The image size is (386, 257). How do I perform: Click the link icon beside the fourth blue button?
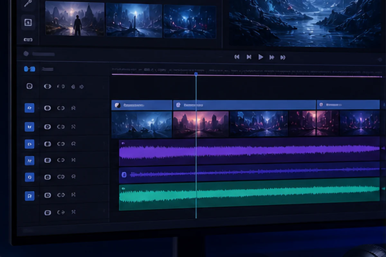coord(61,160)
